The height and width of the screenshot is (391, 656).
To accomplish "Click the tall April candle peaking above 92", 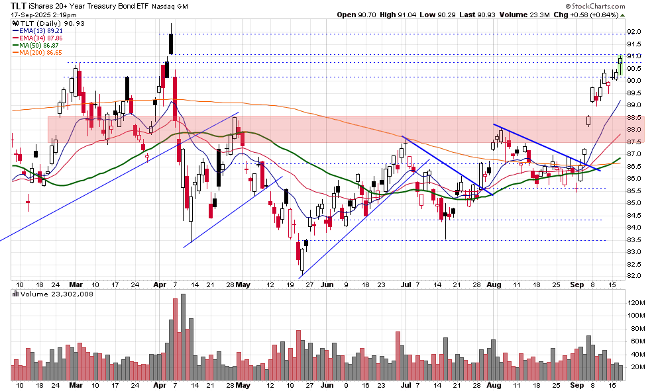I will (x=171, y=43).
